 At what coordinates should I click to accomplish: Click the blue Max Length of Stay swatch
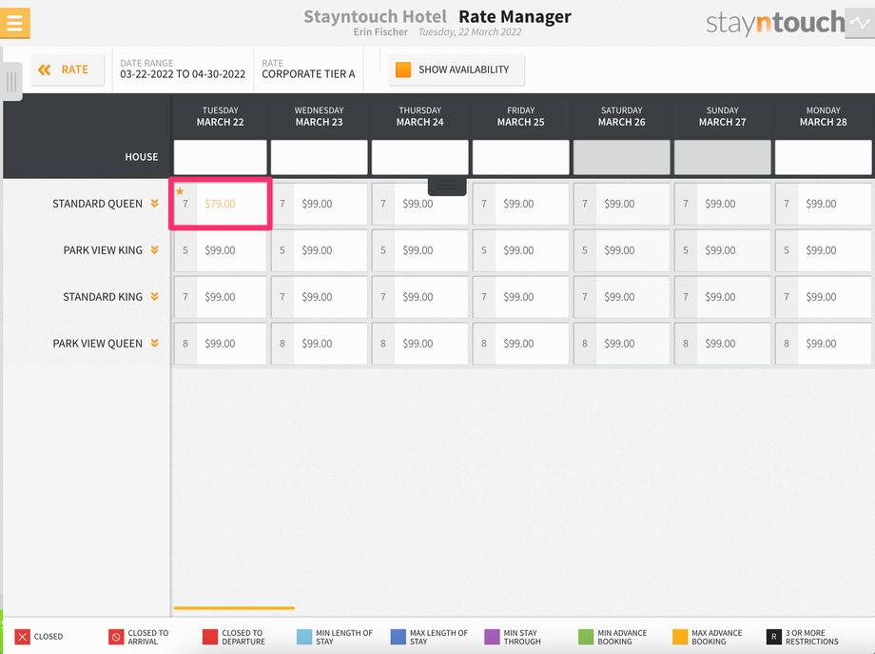tap(399, 637)
